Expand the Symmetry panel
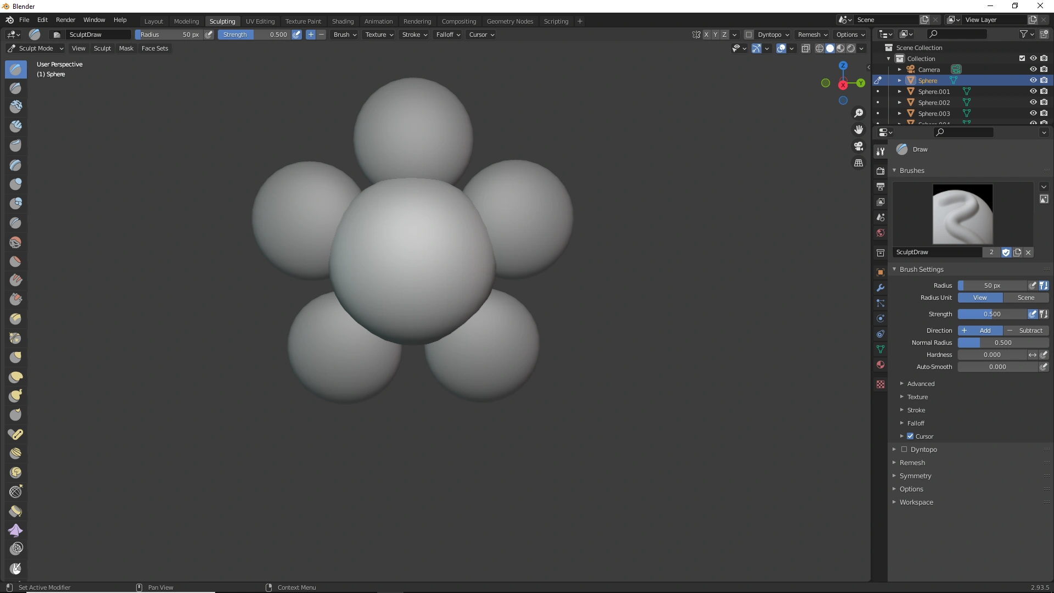This screenshot has width=1054, height=593. [x=915, y=476]
